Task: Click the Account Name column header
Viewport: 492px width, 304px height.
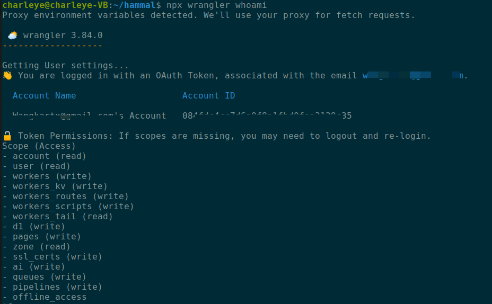Action: coord(44,95)
